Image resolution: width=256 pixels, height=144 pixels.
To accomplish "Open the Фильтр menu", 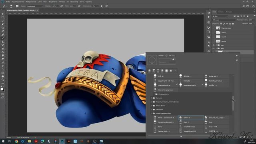I will coord(62,2).
